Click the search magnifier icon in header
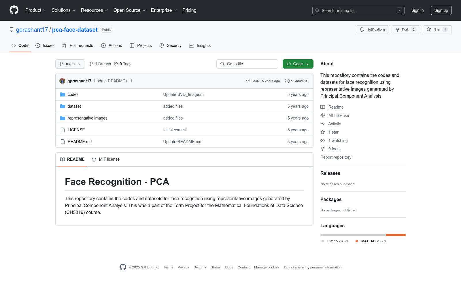This screenshot has height=288, width=461. 317,10
